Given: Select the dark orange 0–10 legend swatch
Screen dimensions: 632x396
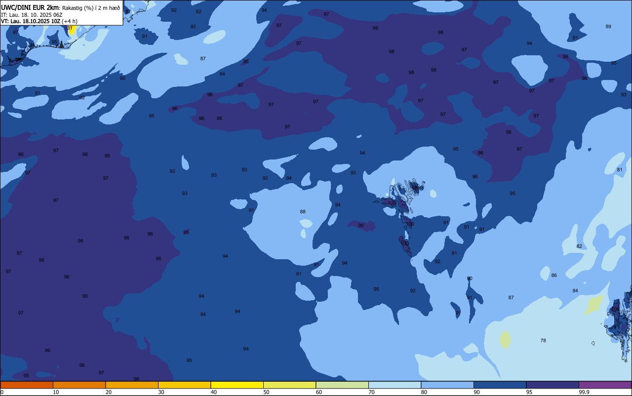Looking at the screenshot, I should tap(27, 385).
